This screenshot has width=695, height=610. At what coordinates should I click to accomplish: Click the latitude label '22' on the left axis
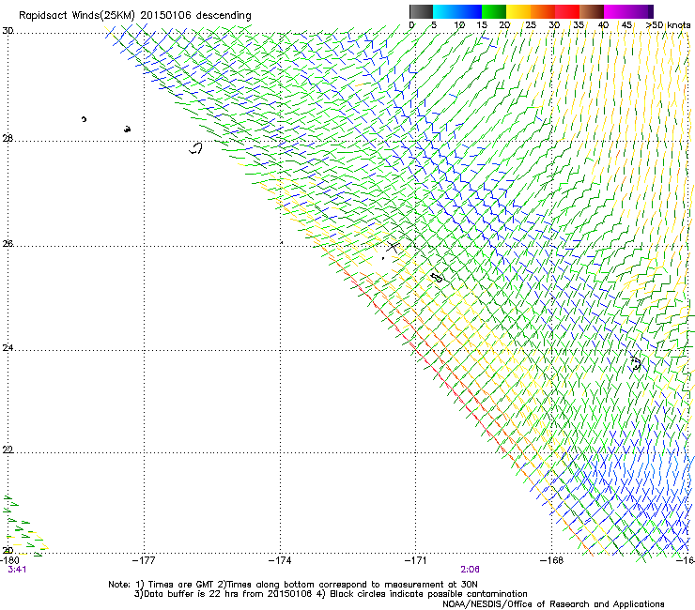[8, 450]
